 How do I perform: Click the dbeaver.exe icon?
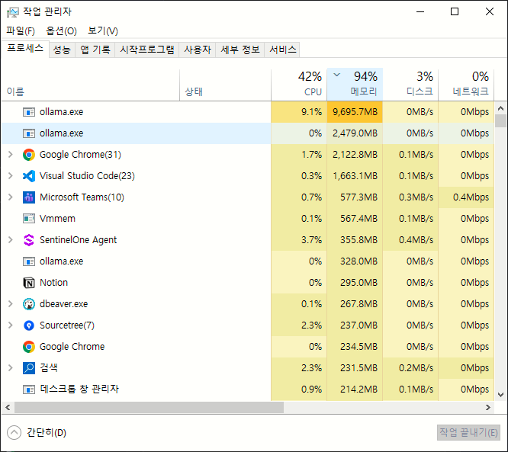29,304
